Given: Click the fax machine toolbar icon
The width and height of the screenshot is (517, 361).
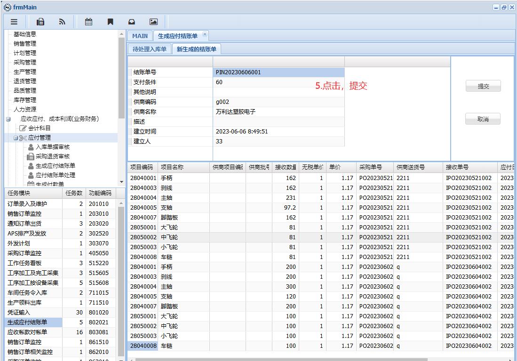Looking at the screenshot, I should click(40, 22).
